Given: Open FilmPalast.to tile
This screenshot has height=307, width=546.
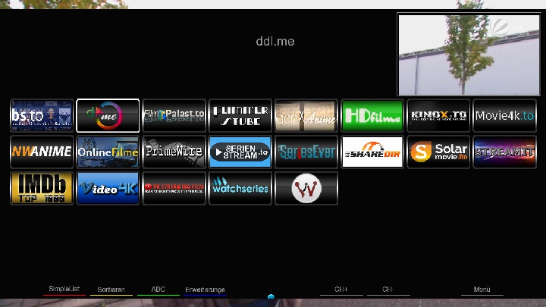Looking at the screenshot, I should pos(174,116).
